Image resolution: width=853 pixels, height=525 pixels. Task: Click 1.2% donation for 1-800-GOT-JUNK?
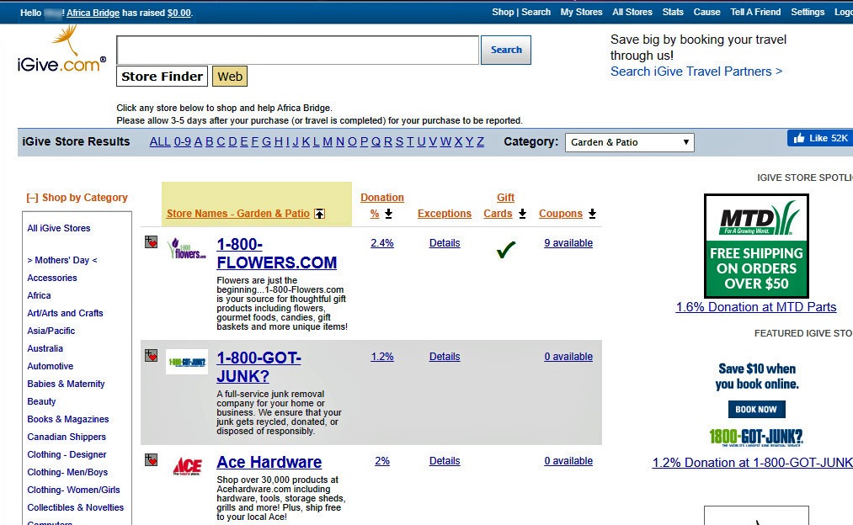tap(382, 357)
